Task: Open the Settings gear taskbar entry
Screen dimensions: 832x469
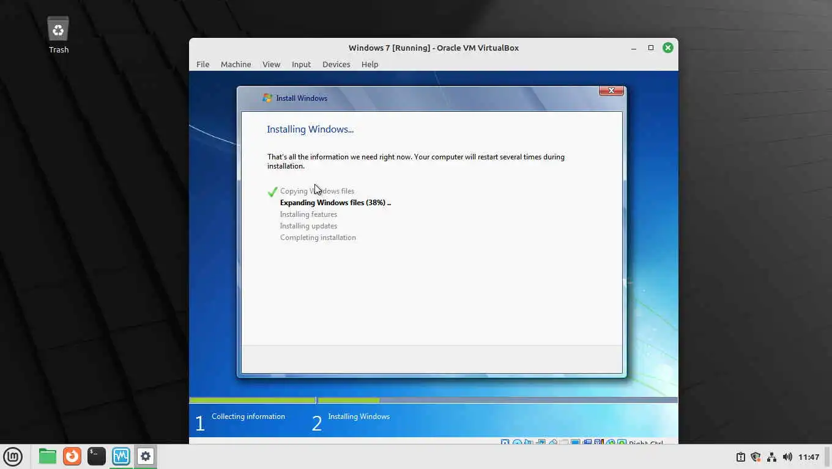Action: click(146, 456)
